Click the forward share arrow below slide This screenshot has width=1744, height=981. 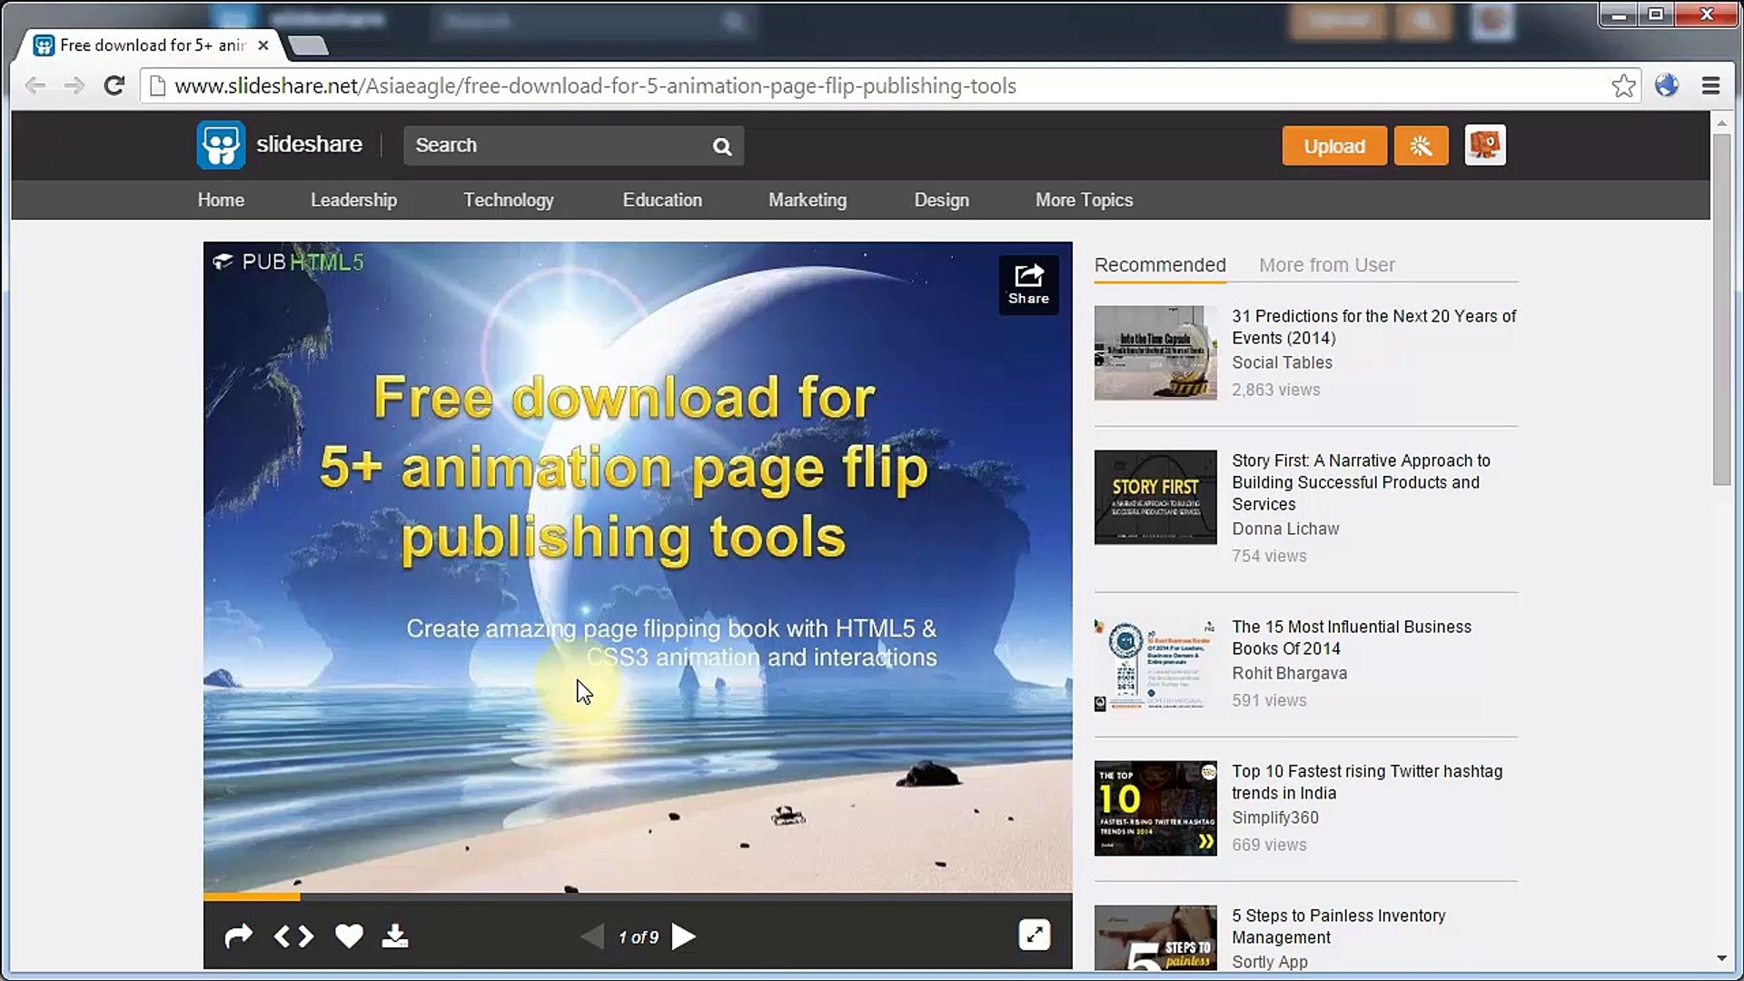(x=238, y=936)
